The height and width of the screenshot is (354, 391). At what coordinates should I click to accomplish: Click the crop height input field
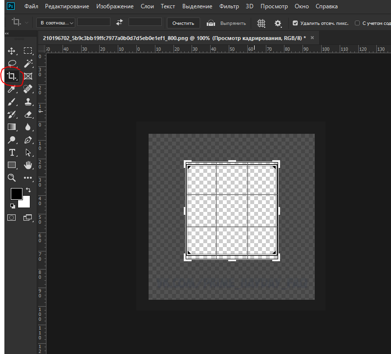click(x=145, y=22)
